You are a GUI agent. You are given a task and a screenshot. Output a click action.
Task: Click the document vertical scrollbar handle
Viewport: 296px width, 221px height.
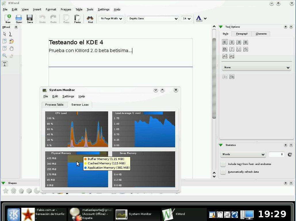tap(214, 78)
